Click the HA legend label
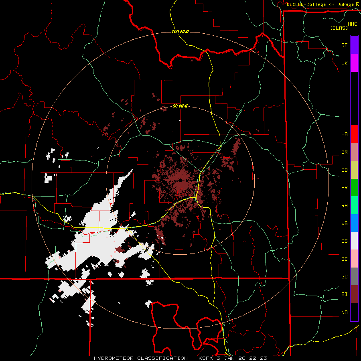361x361 pixels. (344, 134)
